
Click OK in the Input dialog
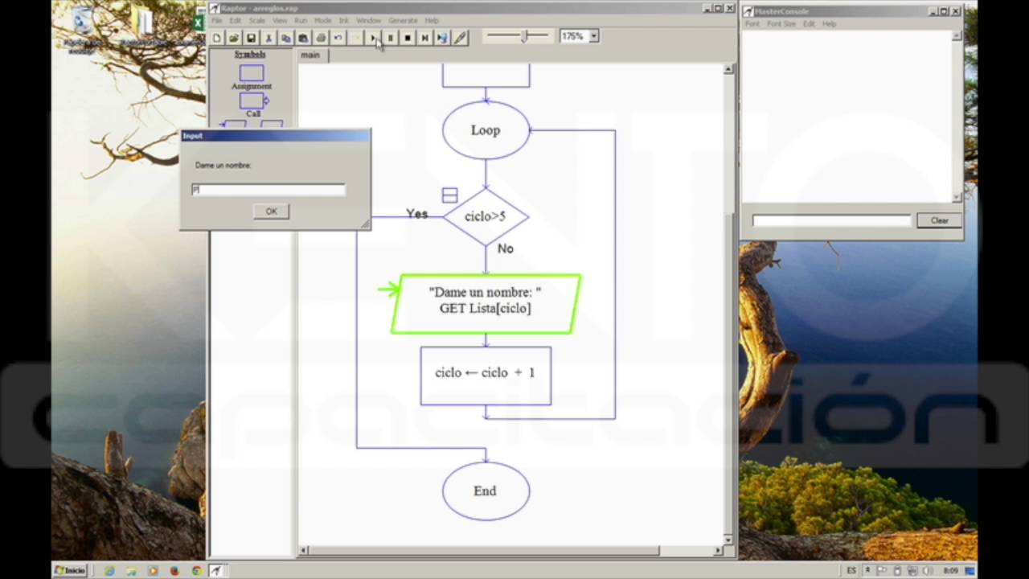(x=271, y=211)
